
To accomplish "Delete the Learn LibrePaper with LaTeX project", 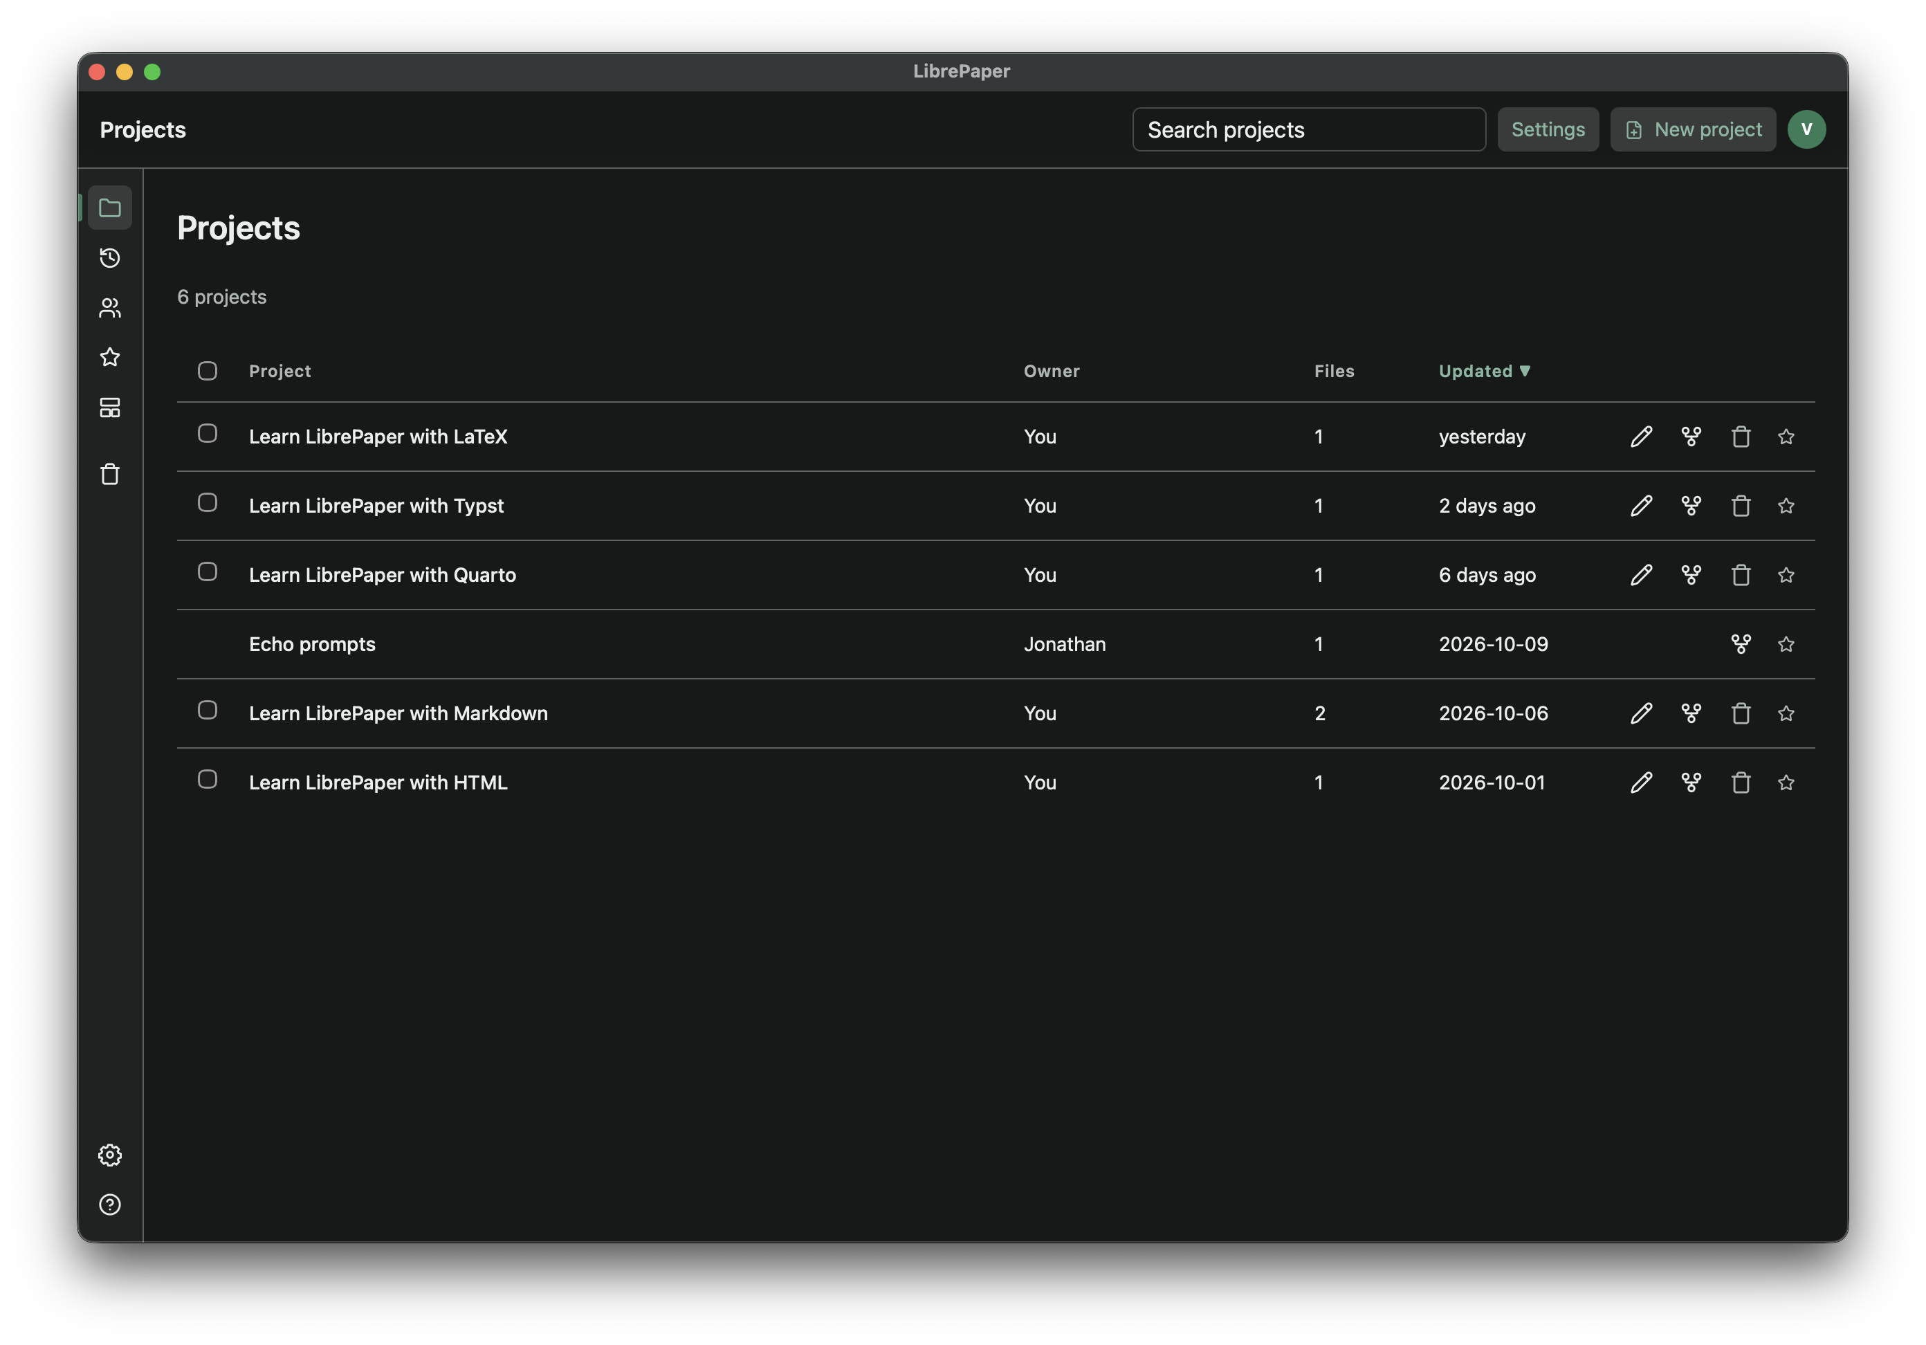I will [x=1741, y=437].
